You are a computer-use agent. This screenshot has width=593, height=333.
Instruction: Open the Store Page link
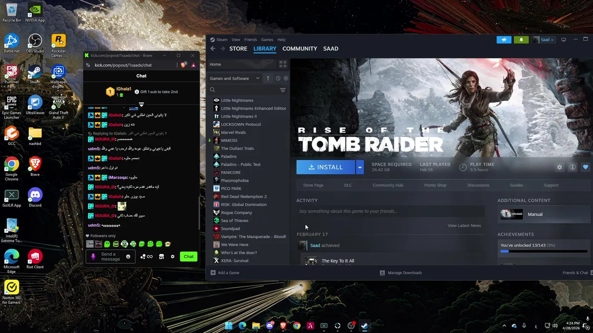pos(313,185)
